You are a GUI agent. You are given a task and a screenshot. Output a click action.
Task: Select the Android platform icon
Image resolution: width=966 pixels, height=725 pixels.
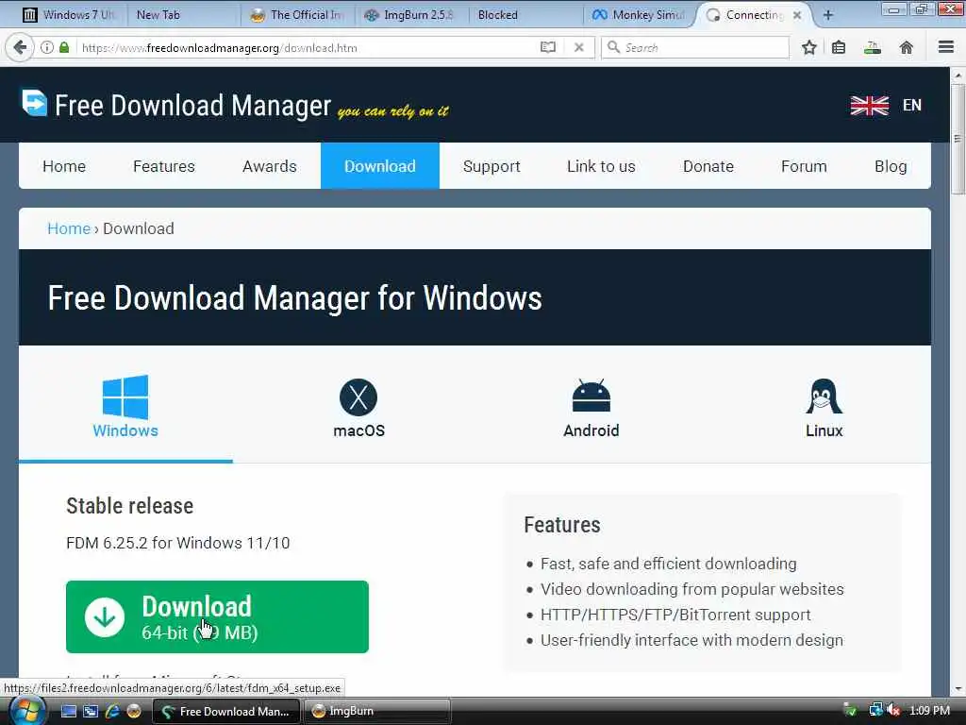pos(591,396)
